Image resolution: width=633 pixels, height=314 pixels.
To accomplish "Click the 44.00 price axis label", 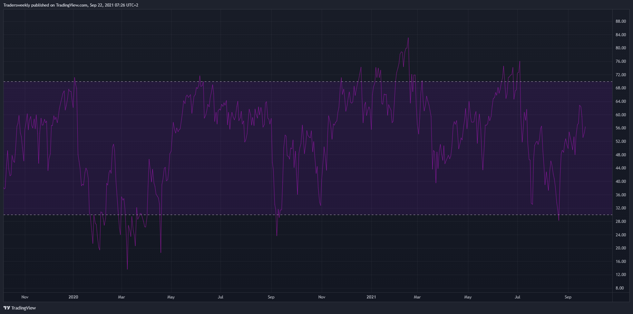I will (621, 168).
